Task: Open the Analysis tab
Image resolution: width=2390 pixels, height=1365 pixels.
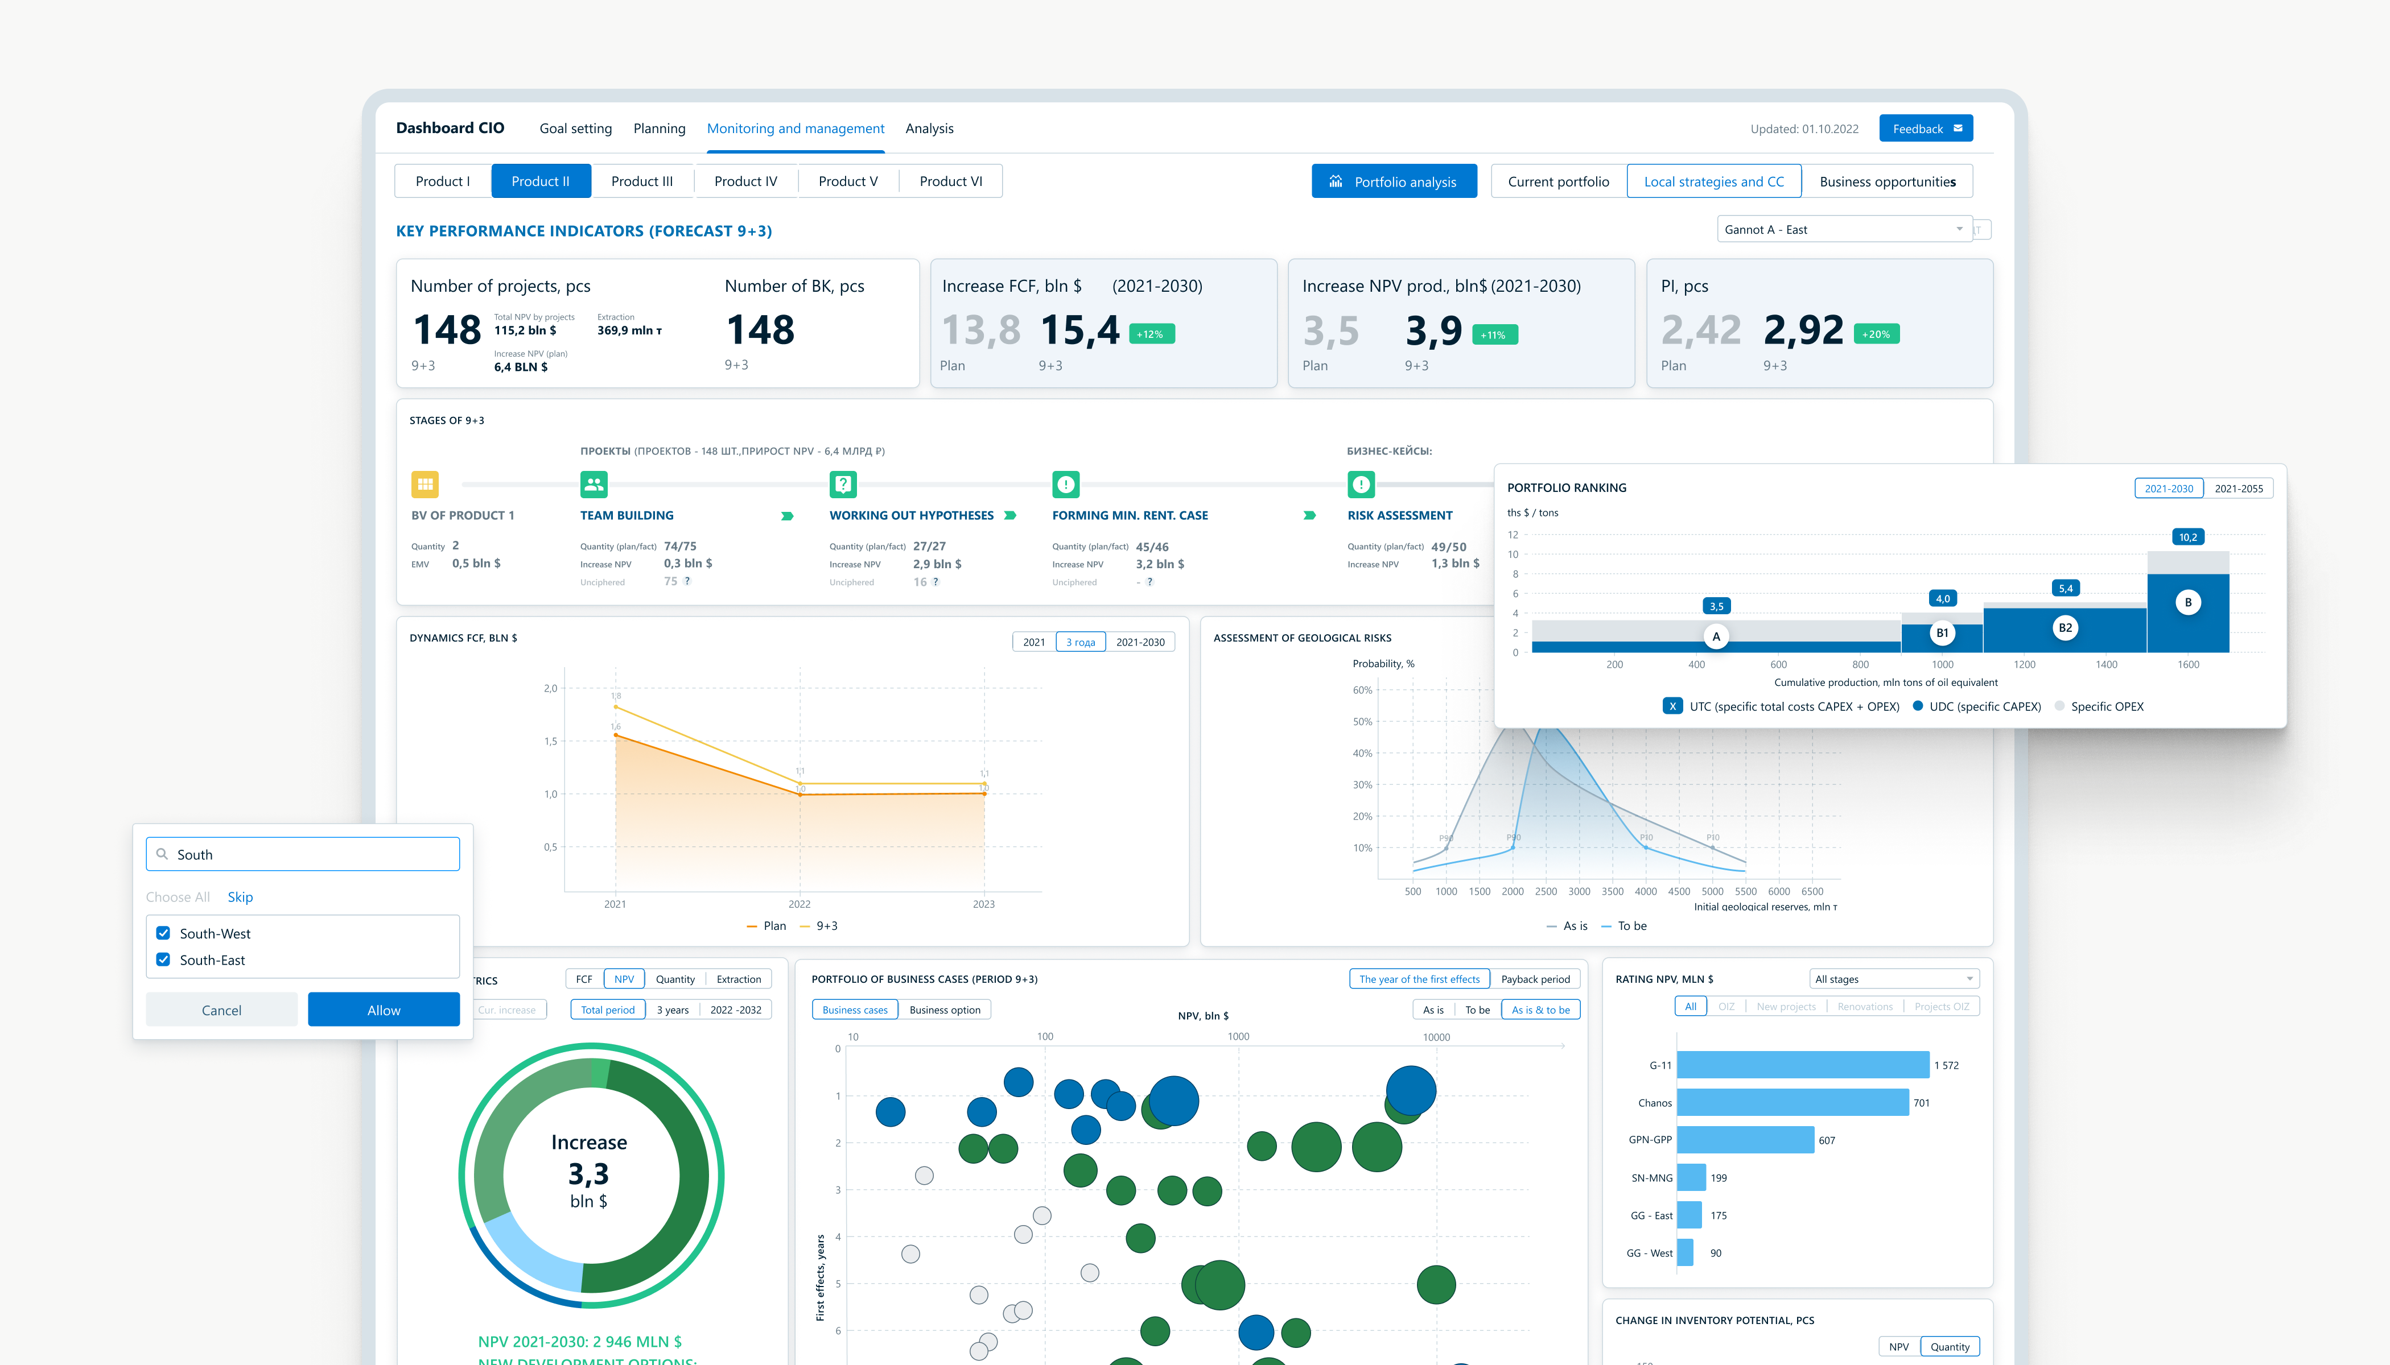Action: pyautogui.click(x=930, y=129)
